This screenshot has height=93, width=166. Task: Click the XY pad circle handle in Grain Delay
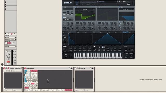[x=47, y=80]
